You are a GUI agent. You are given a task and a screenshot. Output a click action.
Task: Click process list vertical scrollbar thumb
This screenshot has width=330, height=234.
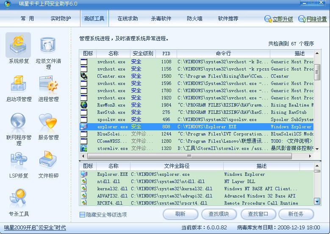317,72
